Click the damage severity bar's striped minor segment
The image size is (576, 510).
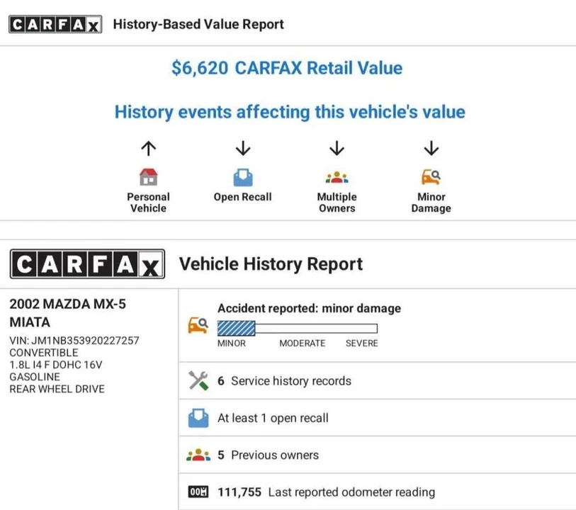point(236,328)
